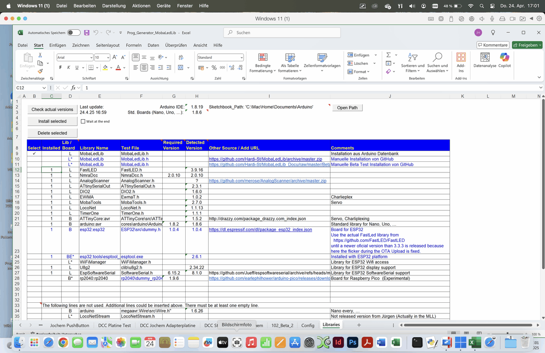Click the percent style icon

point(214,68)
